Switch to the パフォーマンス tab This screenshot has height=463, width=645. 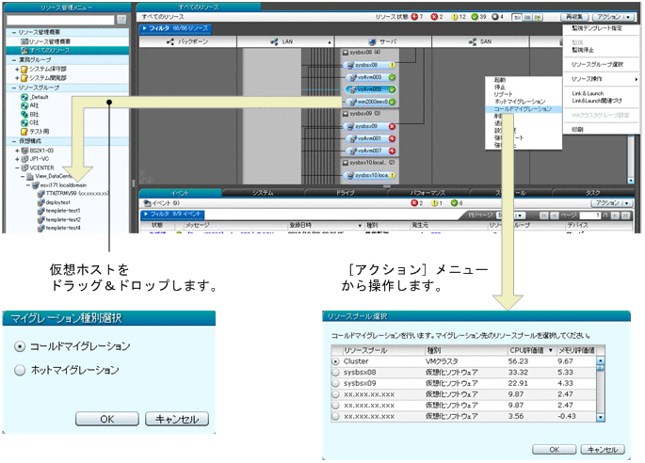pos(427,193)
